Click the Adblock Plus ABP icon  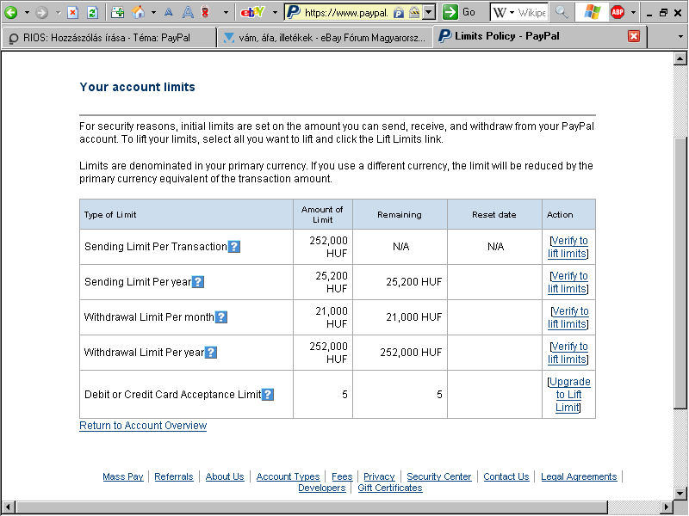pos(618,12)
